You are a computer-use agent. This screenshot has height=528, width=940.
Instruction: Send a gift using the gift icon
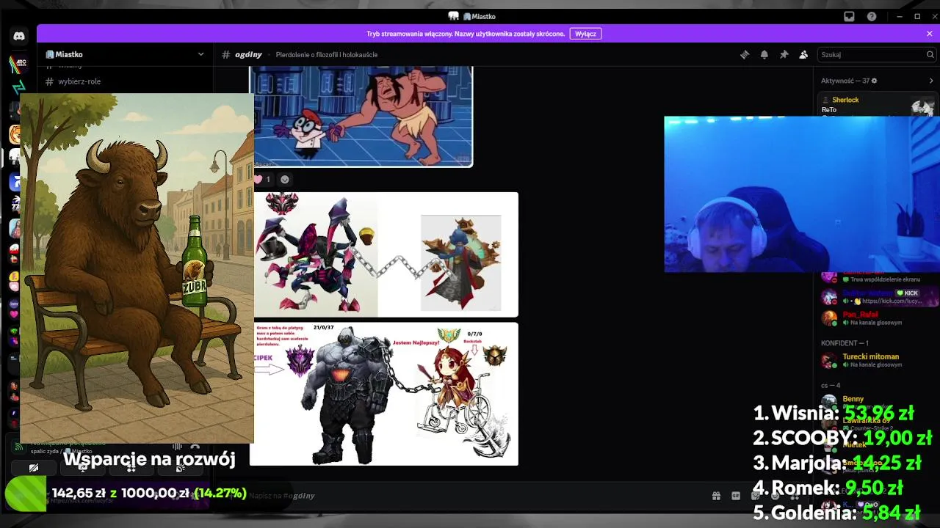(x=716, y=496)
